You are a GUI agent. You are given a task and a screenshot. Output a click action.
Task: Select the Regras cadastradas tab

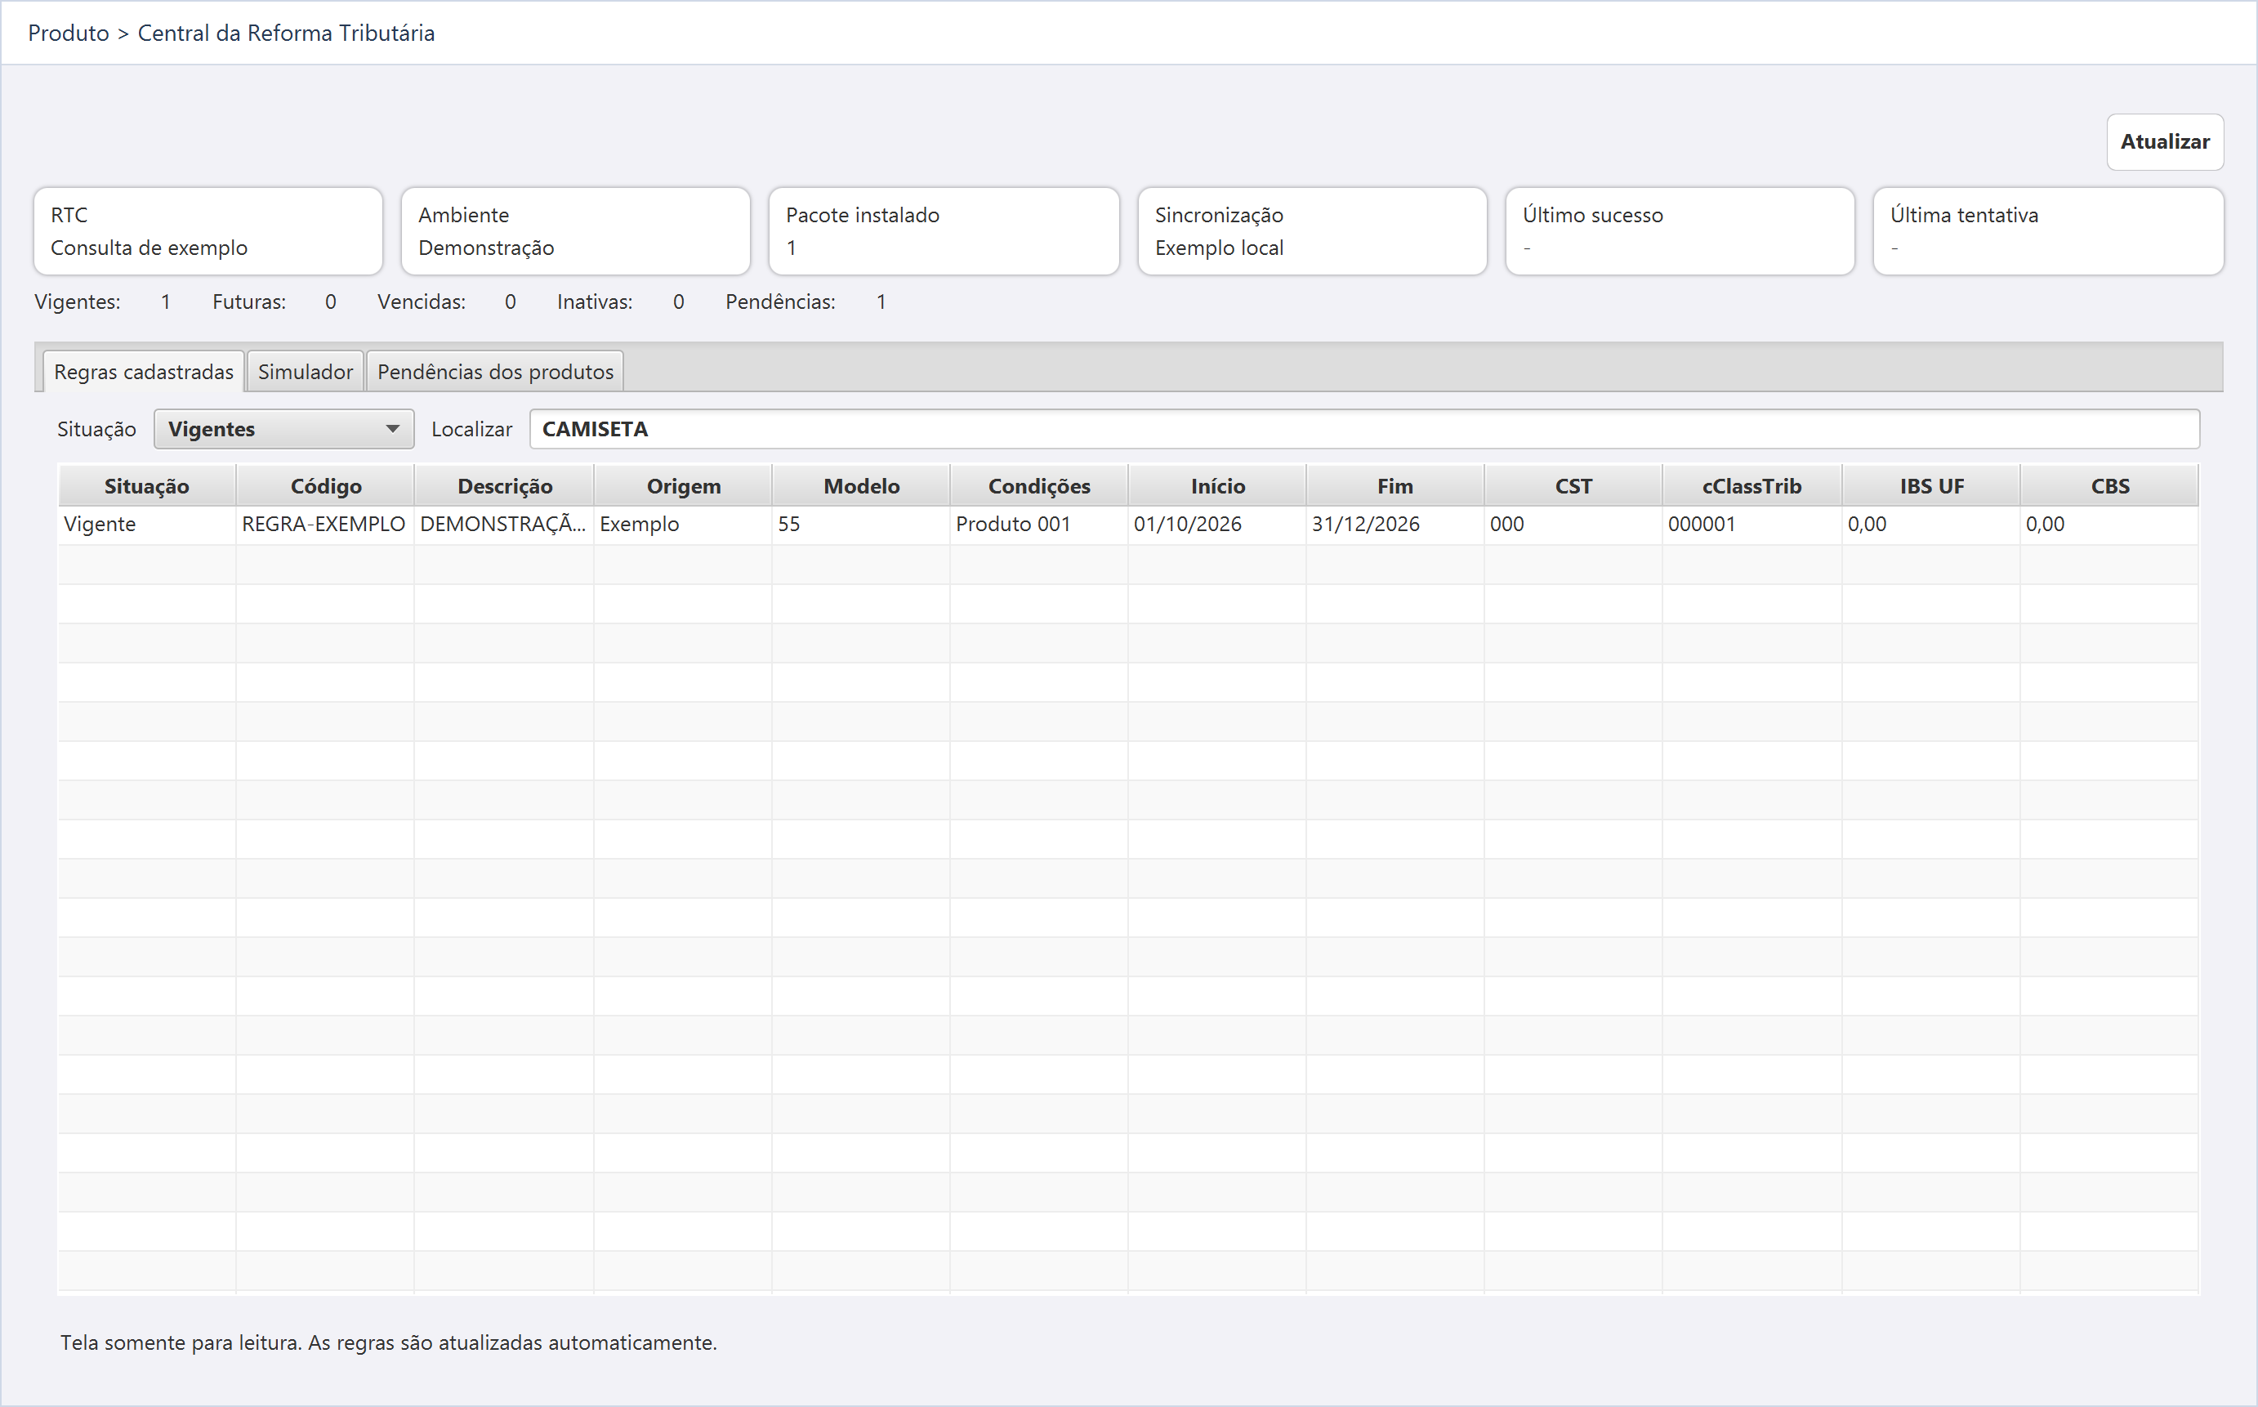(x=143, y=371)
